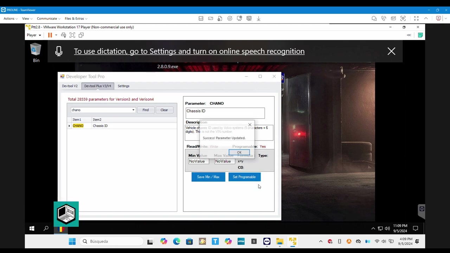Click the Clear button

(164, 110)
